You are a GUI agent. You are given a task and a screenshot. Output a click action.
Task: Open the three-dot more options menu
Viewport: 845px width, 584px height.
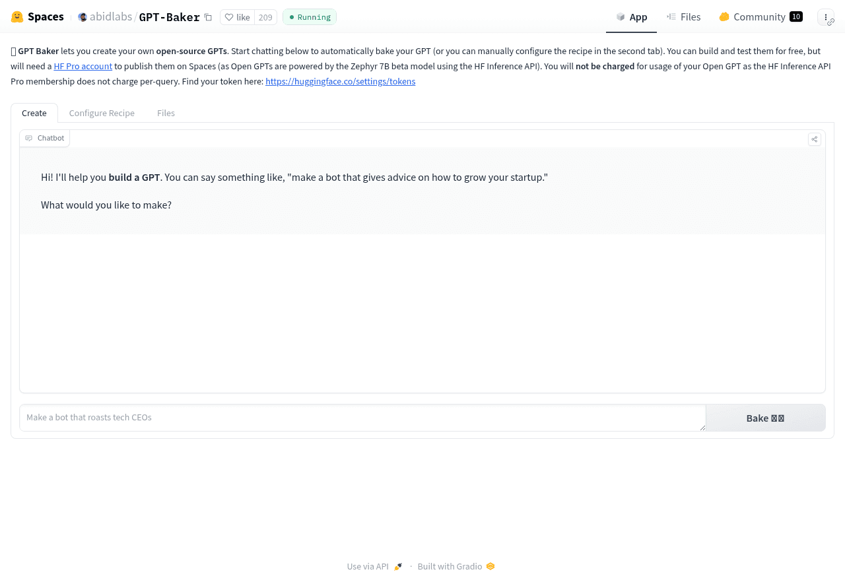point(825,17)
